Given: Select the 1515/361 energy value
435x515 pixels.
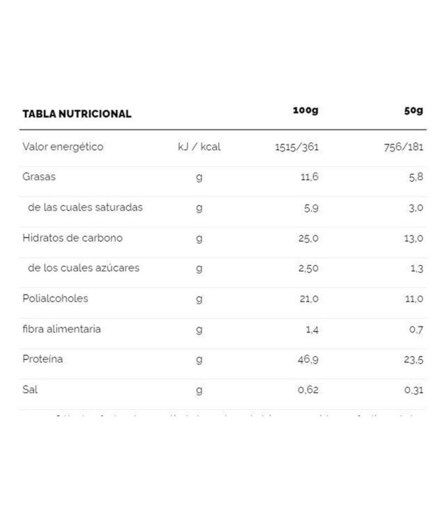Looking at the screenshot, I should [x=297, y=147].
